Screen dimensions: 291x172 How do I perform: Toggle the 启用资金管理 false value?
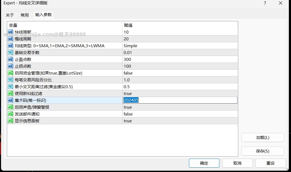(x=180, y=73)
